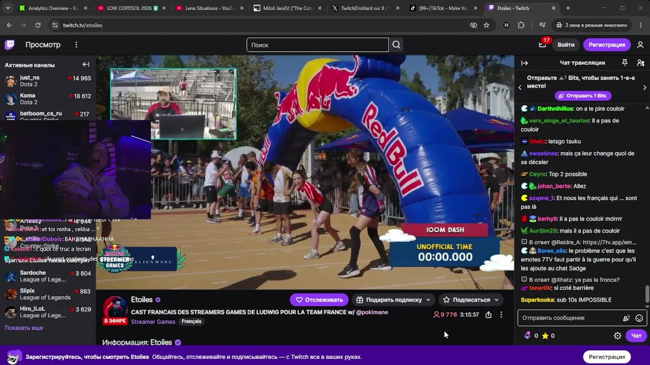
Task: Open chat settings gear
Action: [x=617, y=336]
